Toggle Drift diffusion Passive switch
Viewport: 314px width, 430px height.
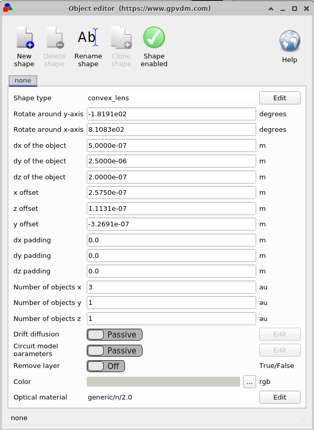point(114,334)
